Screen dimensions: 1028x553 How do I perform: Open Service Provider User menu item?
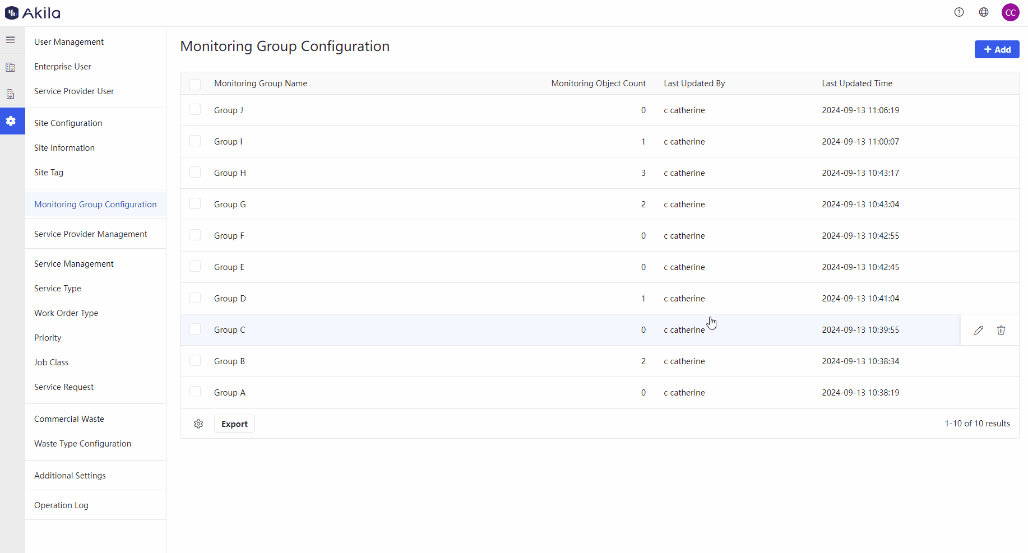click(74, 91)
